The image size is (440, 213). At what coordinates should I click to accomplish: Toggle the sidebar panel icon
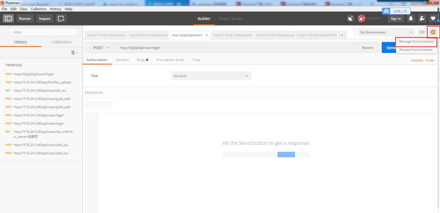[x=8, y=18]
